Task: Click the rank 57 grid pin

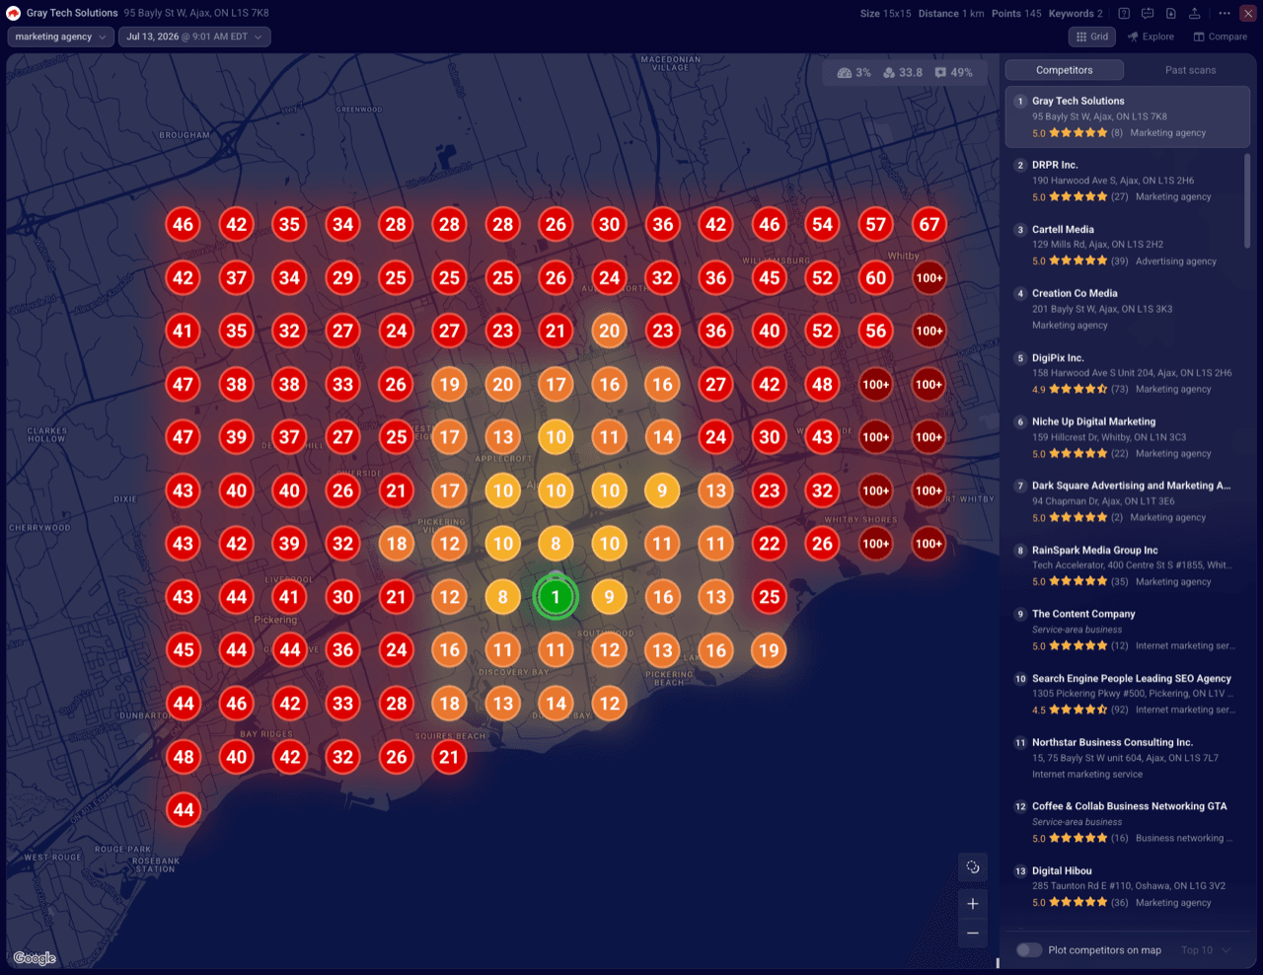Action: tap(876, 224)
